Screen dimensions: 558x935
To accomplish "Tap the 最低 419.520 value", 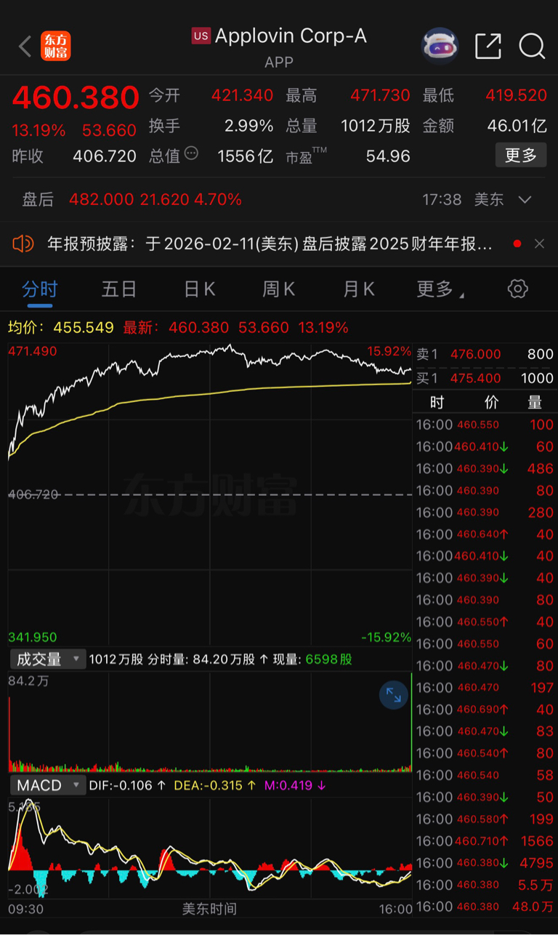I will coord(516,95).
